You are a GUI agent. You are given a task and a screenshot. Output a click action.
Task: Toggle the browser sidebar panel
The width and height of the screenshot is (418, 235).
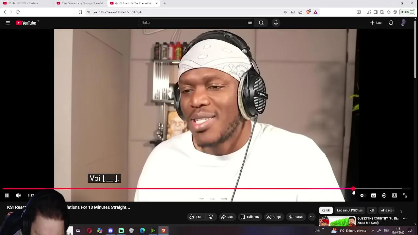click(x=376, y=12)
